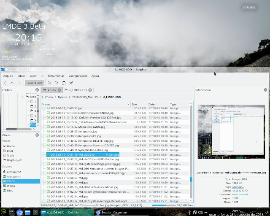Toggle hidden files with the crossed-eye icon
Screen dimensions: 270x216
71,83
